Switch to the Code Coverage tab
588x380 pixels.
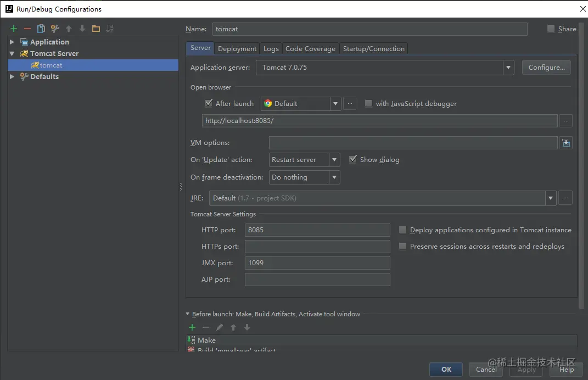[x=310, y=49]
